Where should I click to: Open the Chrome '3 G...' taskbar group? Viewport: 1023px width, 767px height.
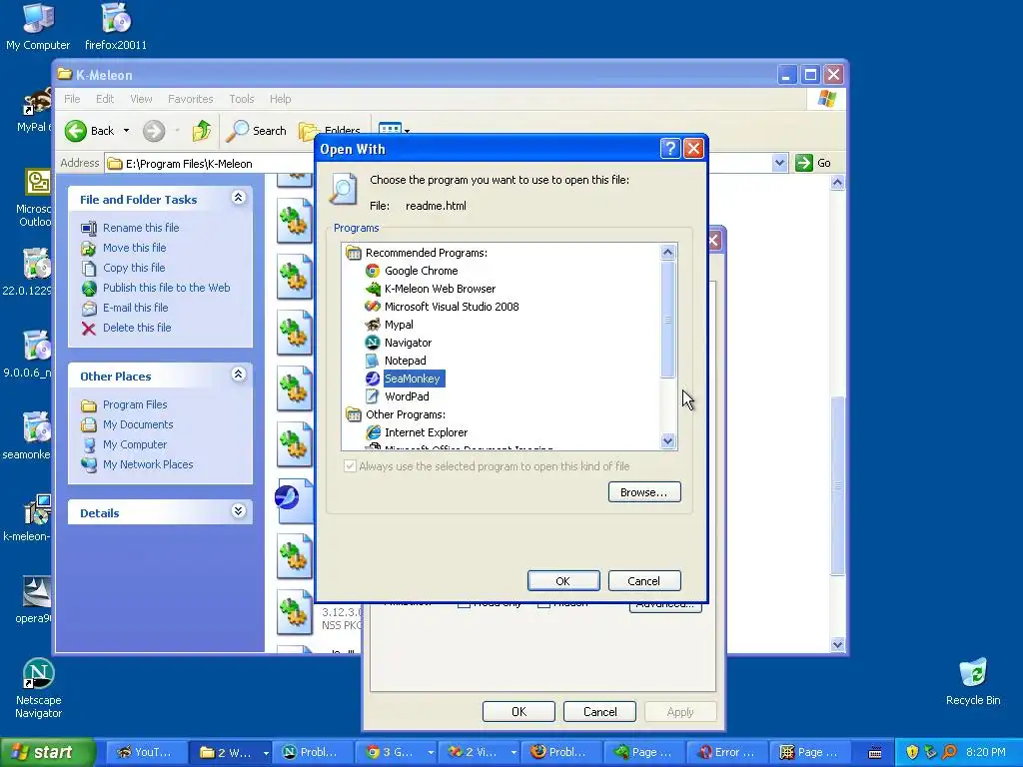click(x=397, y=752)
